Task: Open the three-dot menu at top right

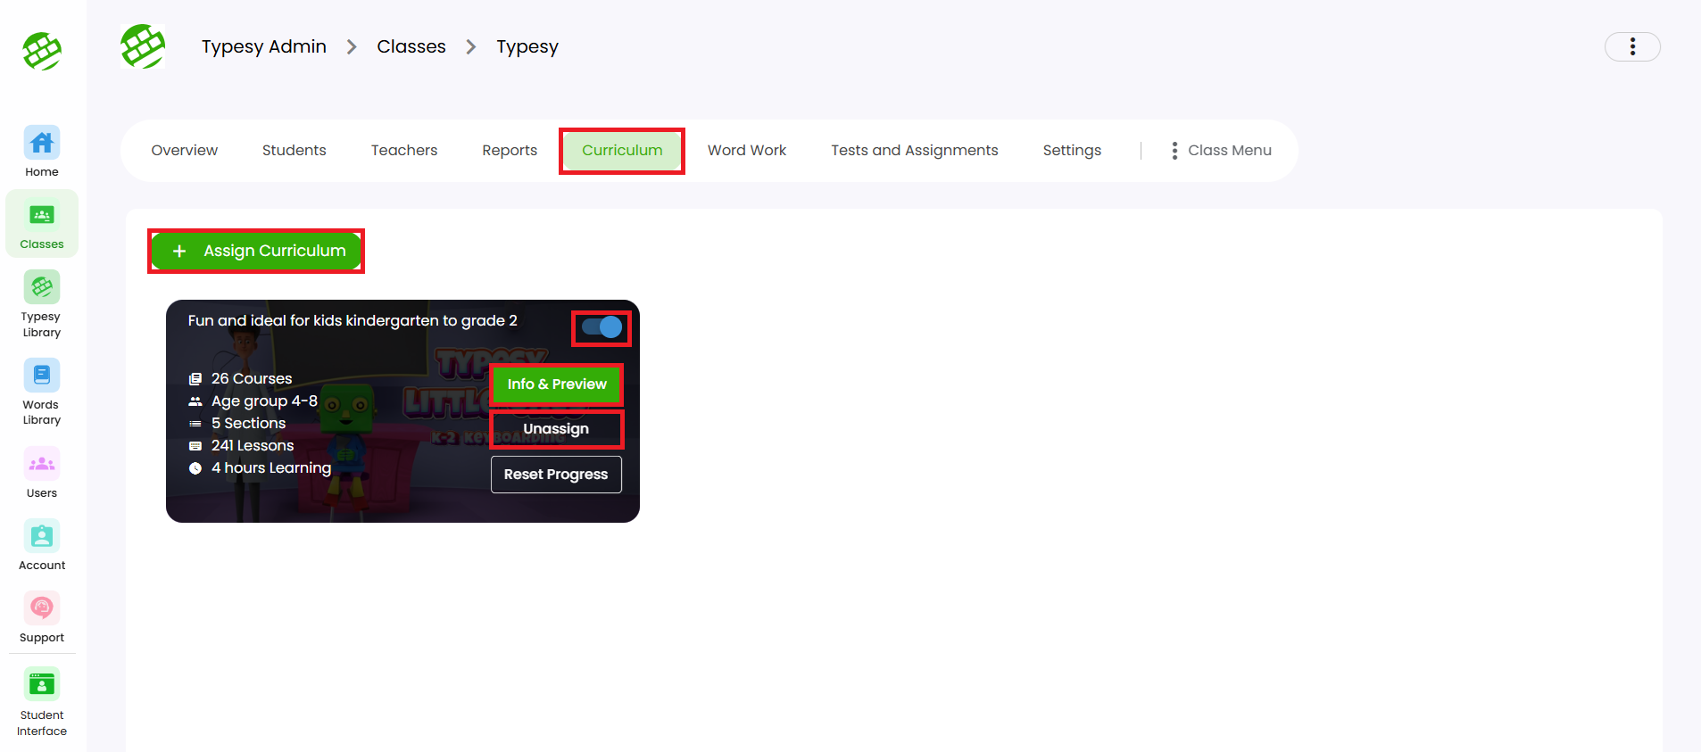Action: (x=1631, y=46)
